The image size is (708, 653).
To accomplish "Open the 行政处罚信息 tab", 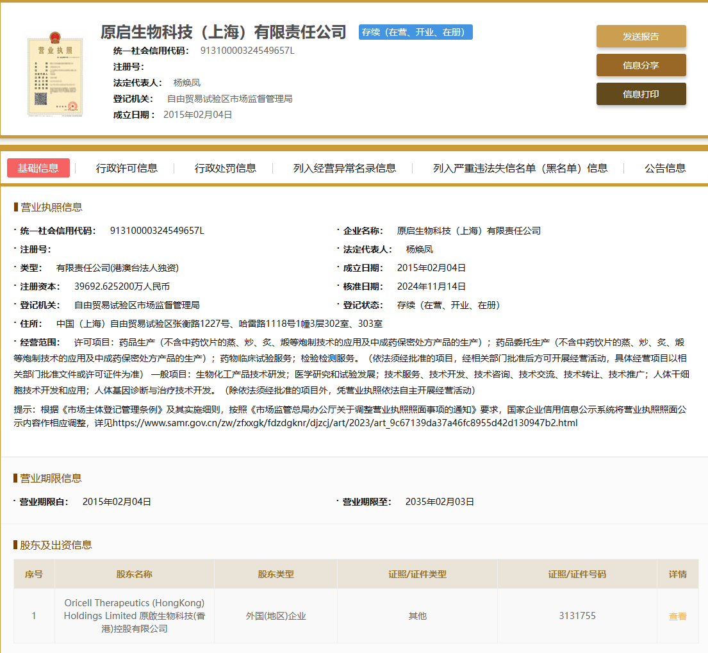I will coord(226,168).
